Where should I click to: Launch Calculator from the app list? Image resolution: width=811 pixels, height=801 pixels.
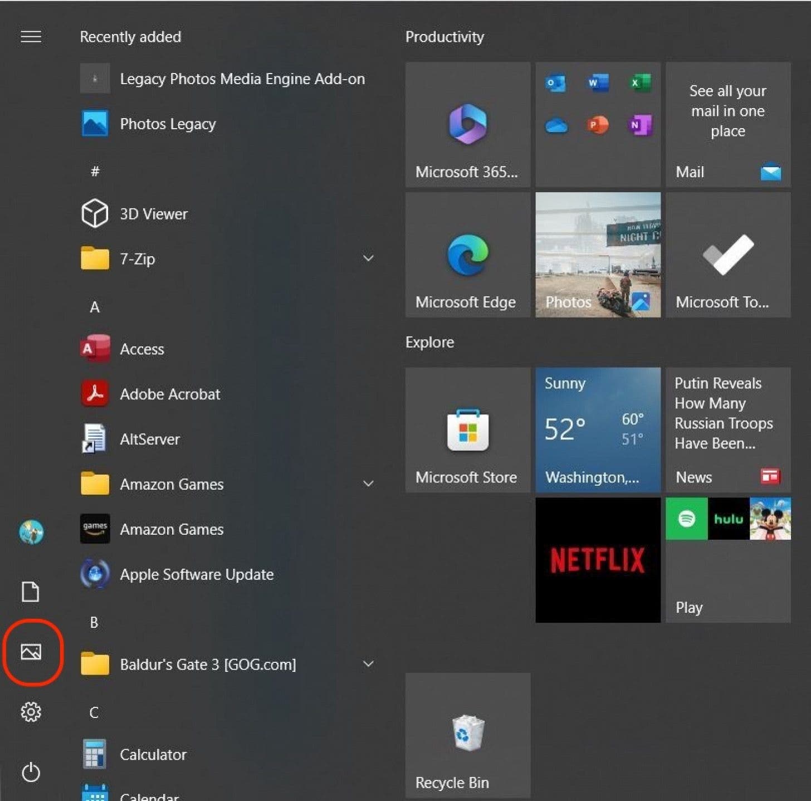[153, 754]
